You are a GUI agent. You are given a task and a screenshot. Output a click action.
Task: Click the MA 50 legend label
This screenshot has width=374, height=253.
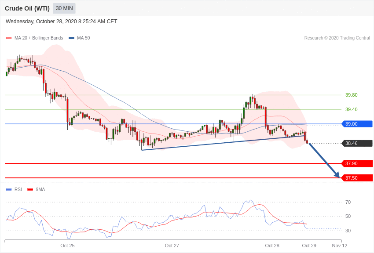point(84,38)
